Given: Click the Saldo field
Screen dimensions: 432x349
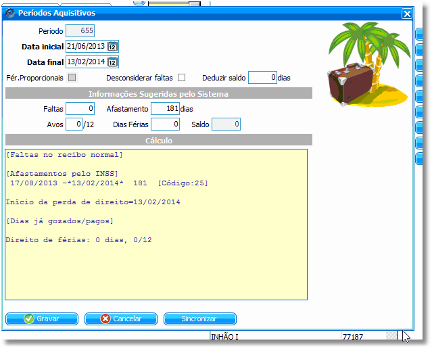Looking at the screenshot, I should click(226, 124).
